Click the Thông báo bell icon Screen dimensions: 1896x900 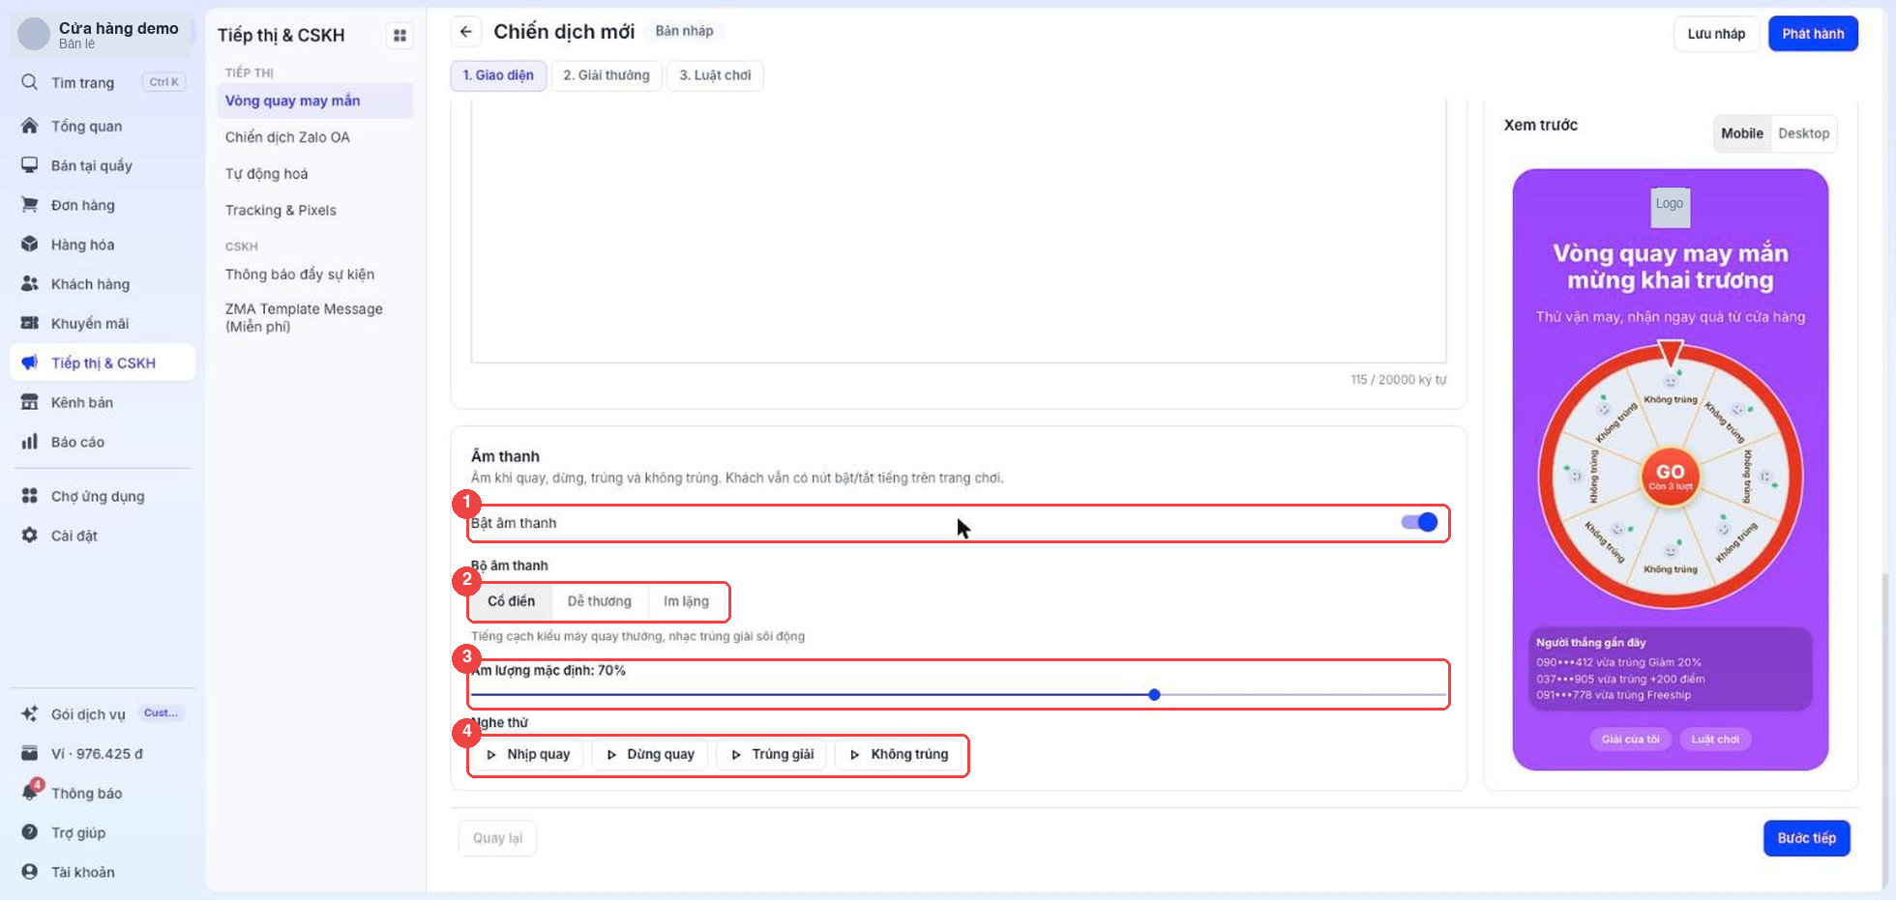click(30, 793)
